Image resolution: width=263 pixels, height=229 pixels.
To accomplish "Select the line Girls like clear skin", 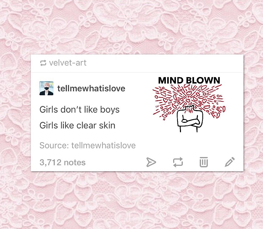I will pyautogui.click(x=77, y=125).
